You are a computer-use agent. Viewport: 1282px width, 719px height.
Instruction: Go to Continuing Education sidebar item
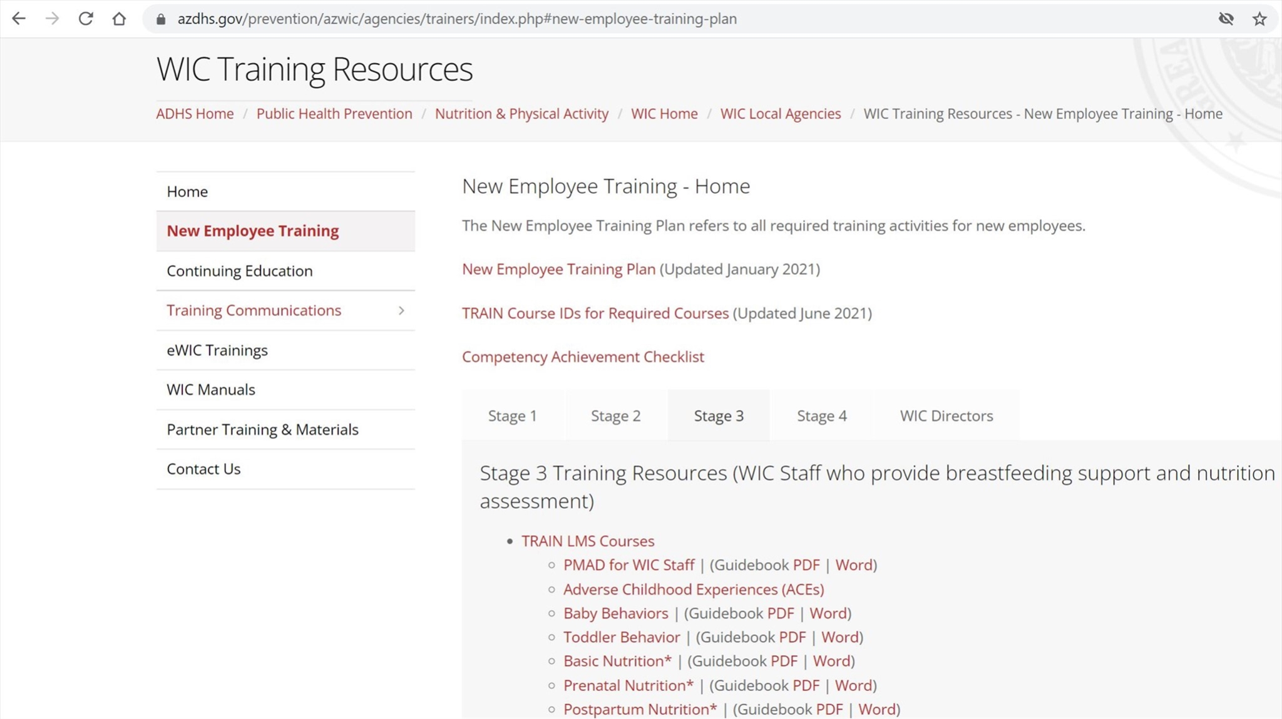point(239,271)
